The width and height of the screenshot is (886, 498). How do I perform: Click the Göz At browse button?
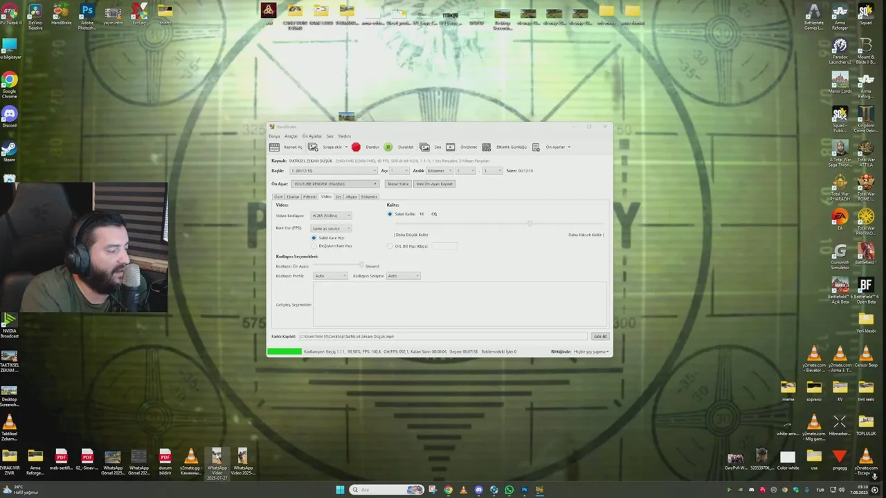pos(600,336)
